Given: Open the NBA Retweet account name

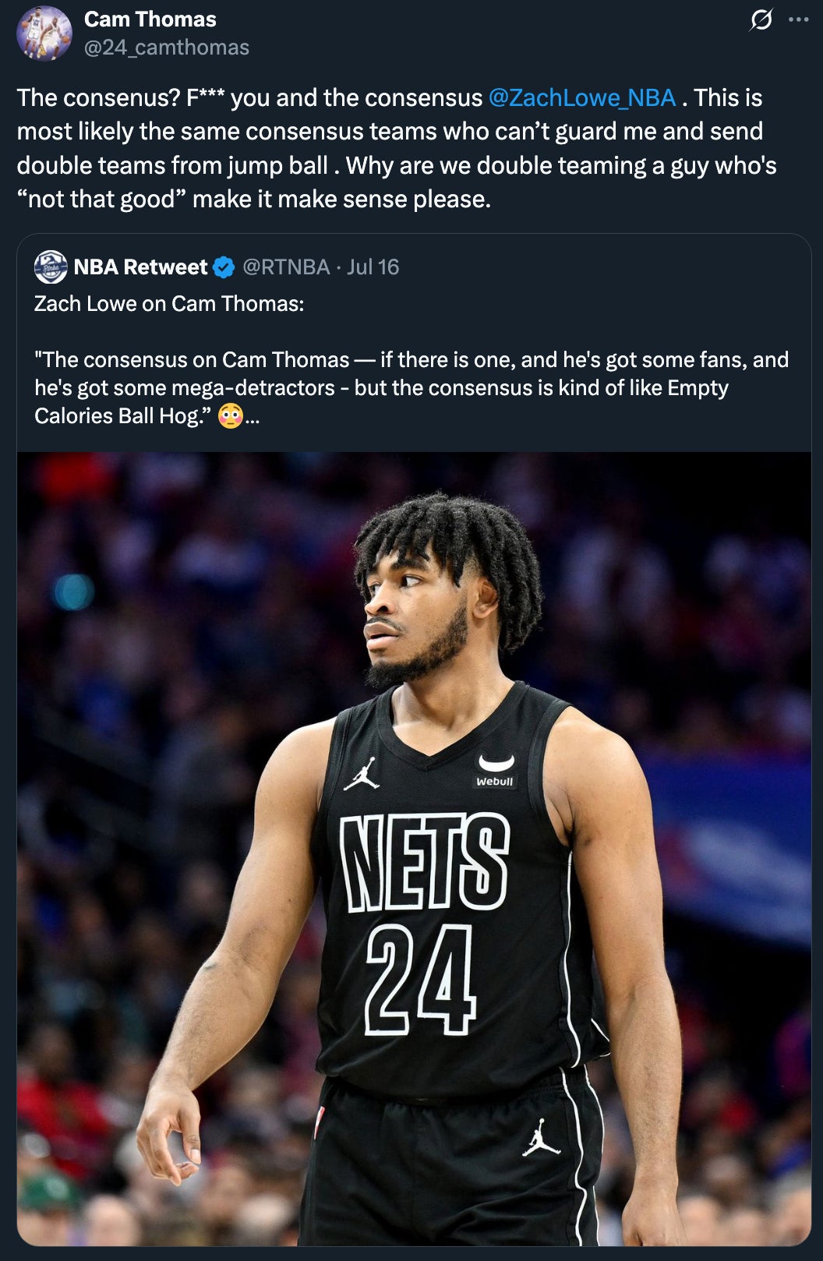Looking at the screenshot, I should (140, 267).
